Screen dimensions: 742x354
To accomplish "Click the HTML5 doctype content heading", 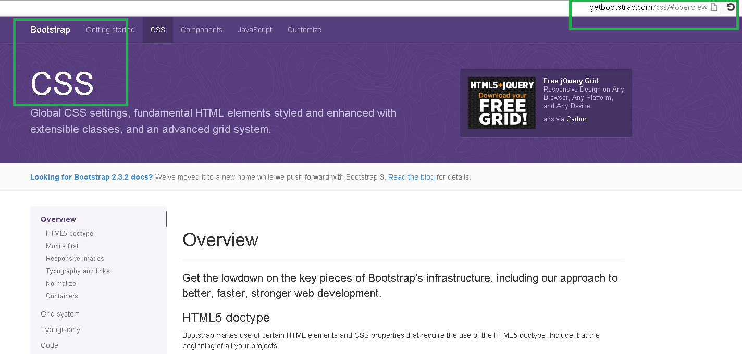I will point(226,318).
